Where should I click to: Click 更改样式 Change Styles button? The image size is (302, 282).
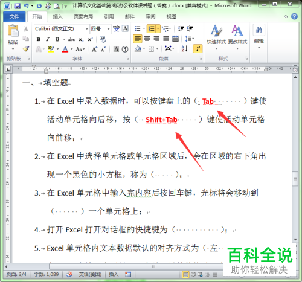coord(237,37)
